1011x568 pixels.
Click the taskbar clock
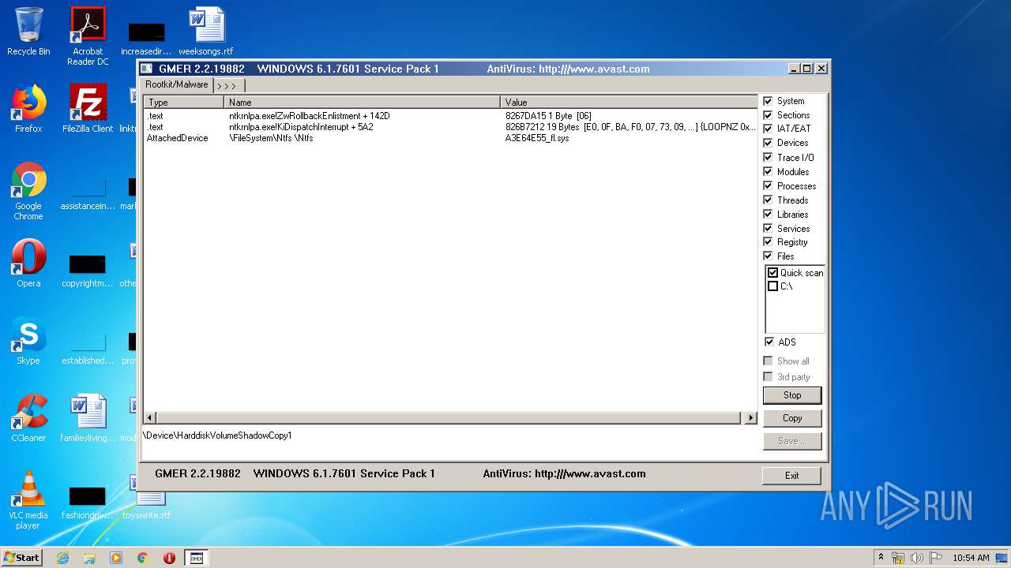[971, 558]
